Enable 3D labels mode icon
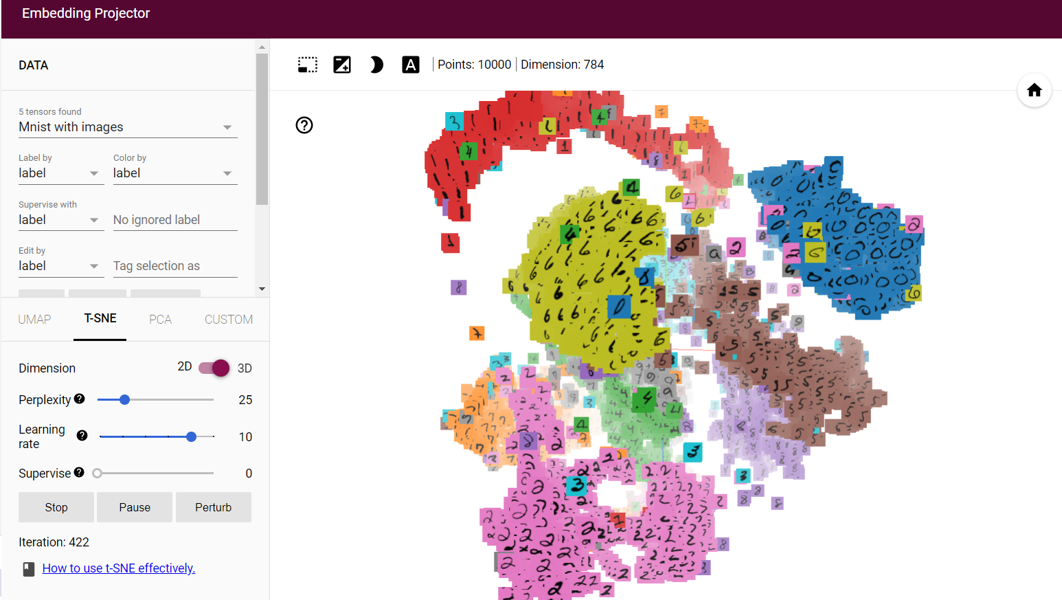The image size is (1062, 600). point(411,65)
